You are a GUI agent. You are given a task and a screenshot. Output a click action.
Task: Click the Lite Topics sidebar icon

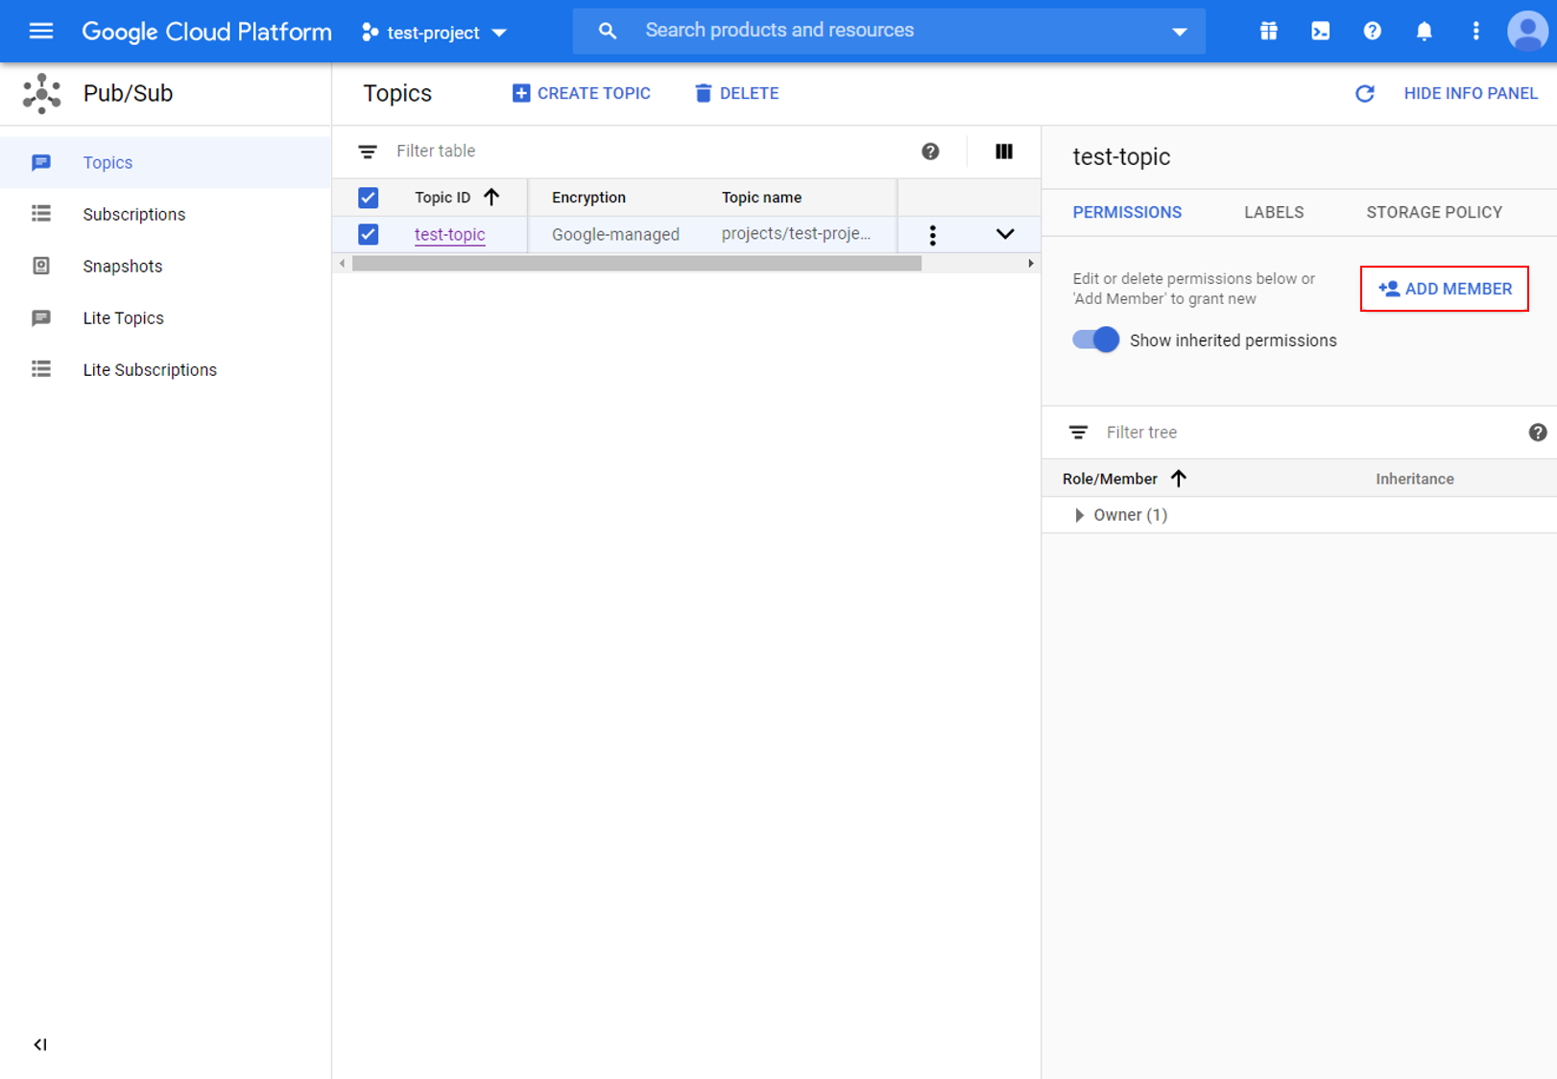coord(41,317)
